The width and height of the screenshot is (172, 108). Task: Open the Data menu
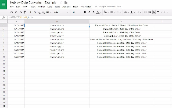[50, 6]
